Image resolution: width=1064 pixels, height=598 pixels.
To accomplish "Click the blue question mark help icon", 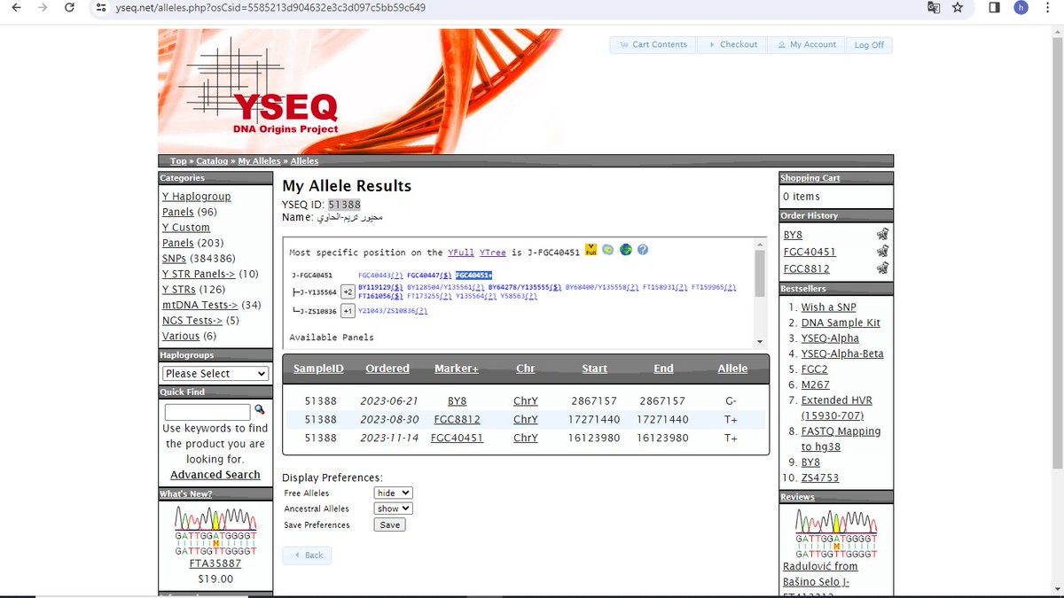I will coord(643,250).
